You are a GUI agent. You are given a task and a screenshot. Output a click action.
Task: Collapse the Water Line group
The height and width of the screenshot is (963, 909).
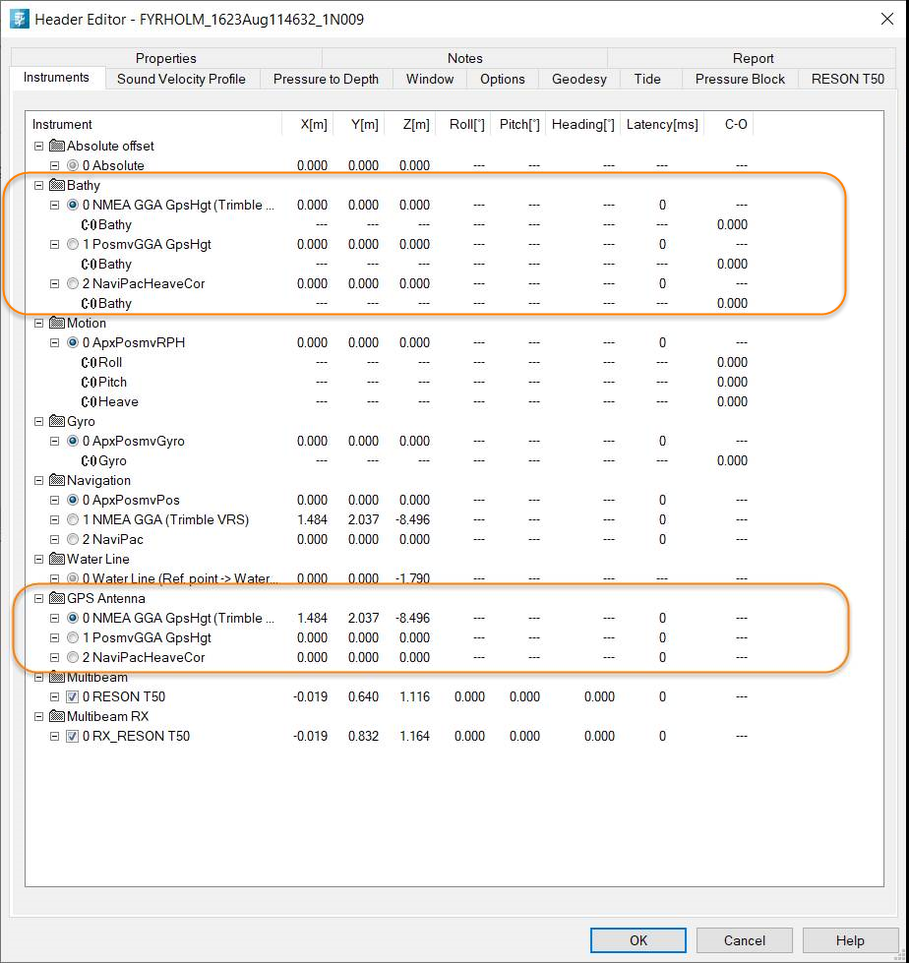tap(38, 559)
